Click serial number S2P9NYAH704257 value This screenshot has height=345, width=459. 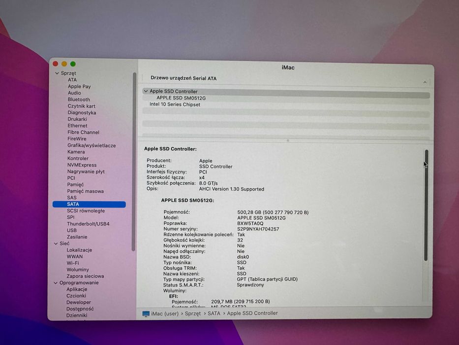pos(258,229)
